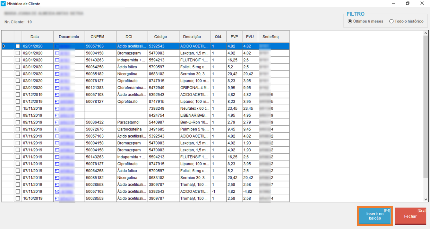The height and width of the screenshot is (229, 430).
Task: Click the PVP column header
Action: coord(234,37)
